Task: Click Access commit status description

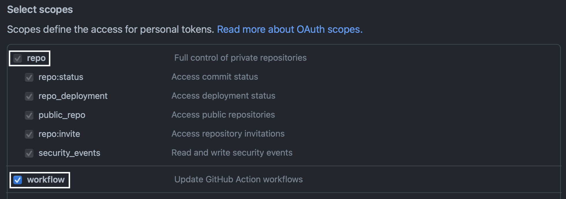Action: (x=215, y=77)
